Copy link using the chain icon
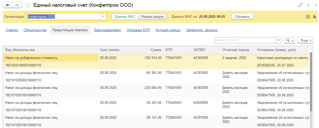The width and height of the screenshot is (319, 128). point(300,5)
